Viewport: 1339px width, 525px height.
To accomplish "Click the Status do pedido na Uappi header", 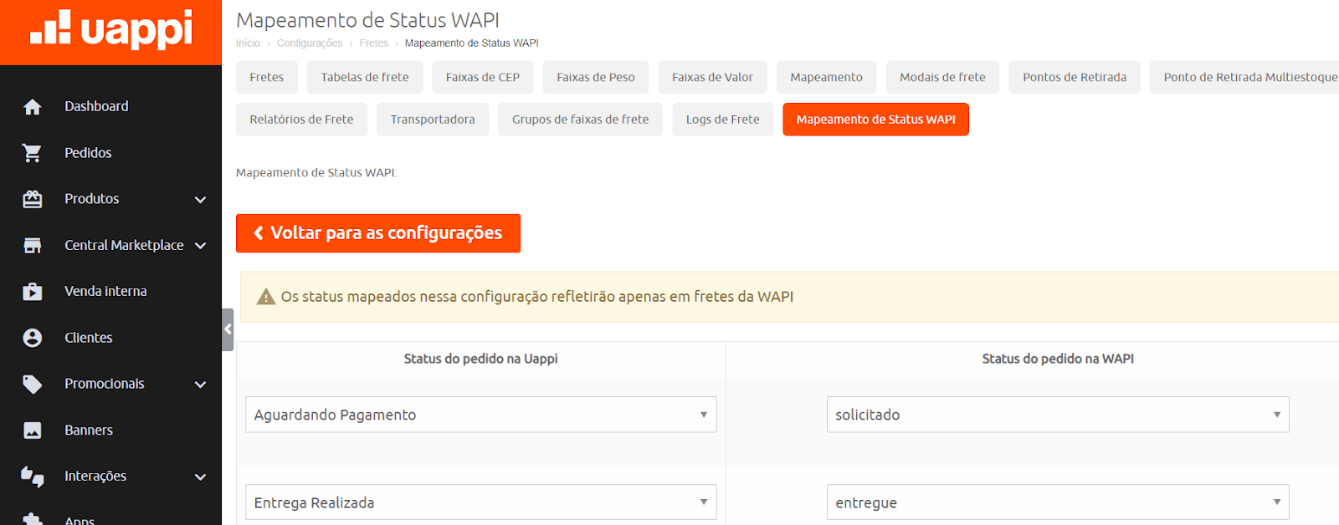I will (x=481, y=359).
